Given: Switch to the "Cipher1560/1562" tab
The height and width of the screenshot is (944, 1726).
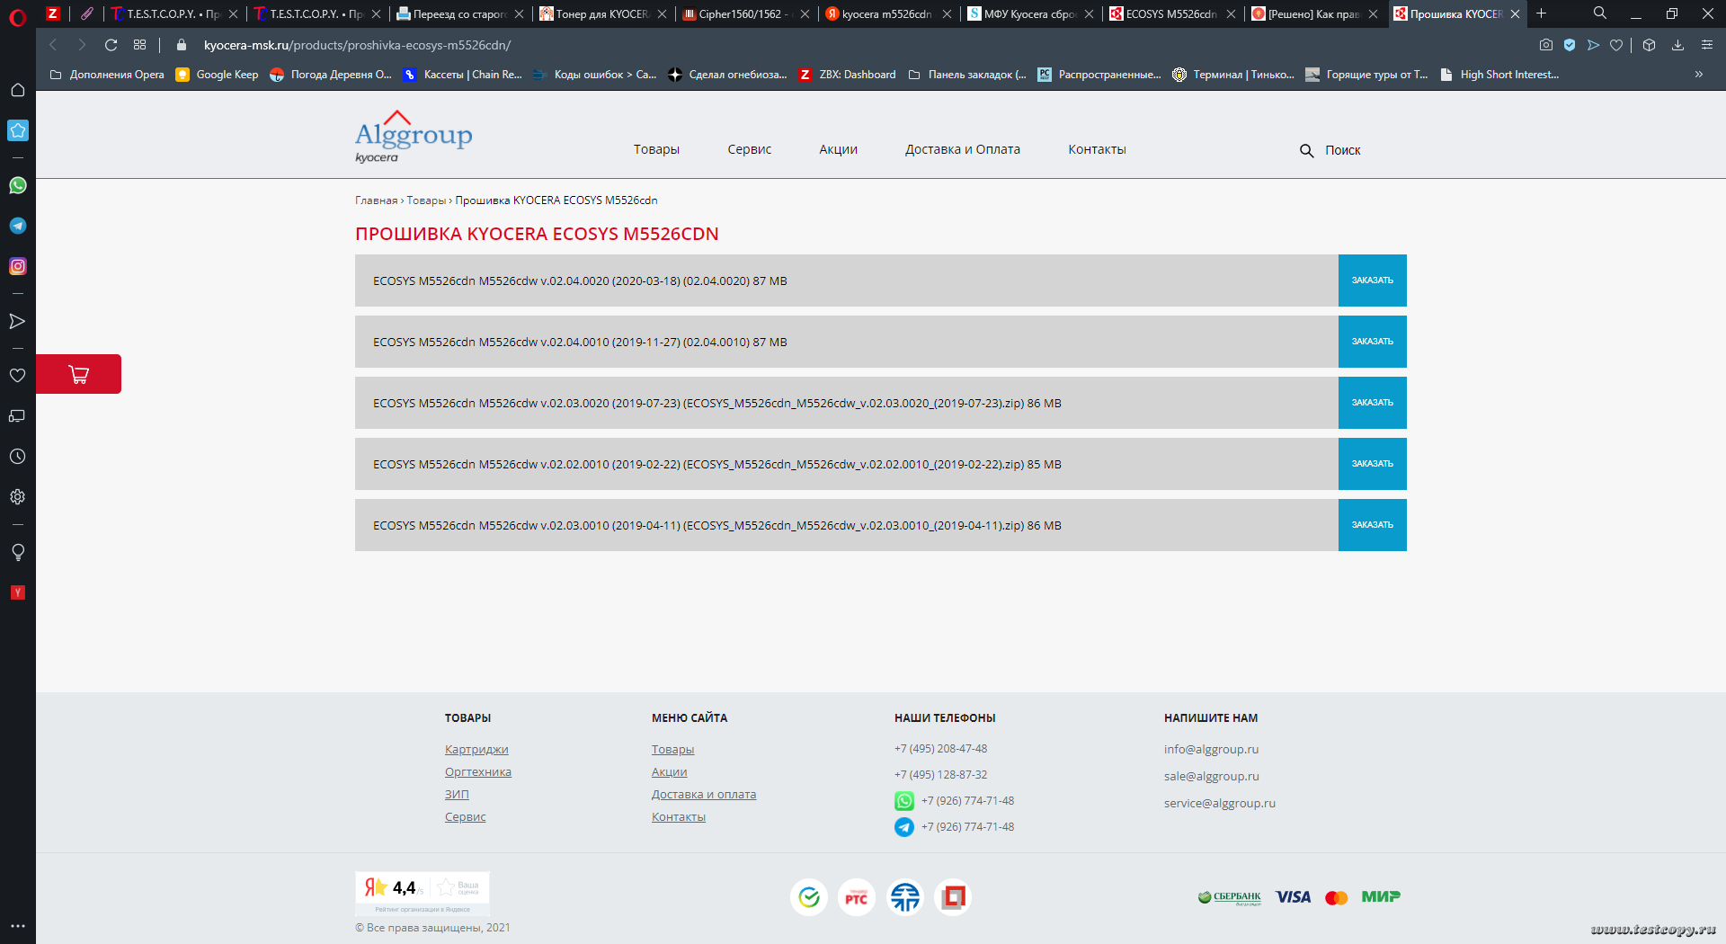Looking at the screenshot, I should point(742,13).
